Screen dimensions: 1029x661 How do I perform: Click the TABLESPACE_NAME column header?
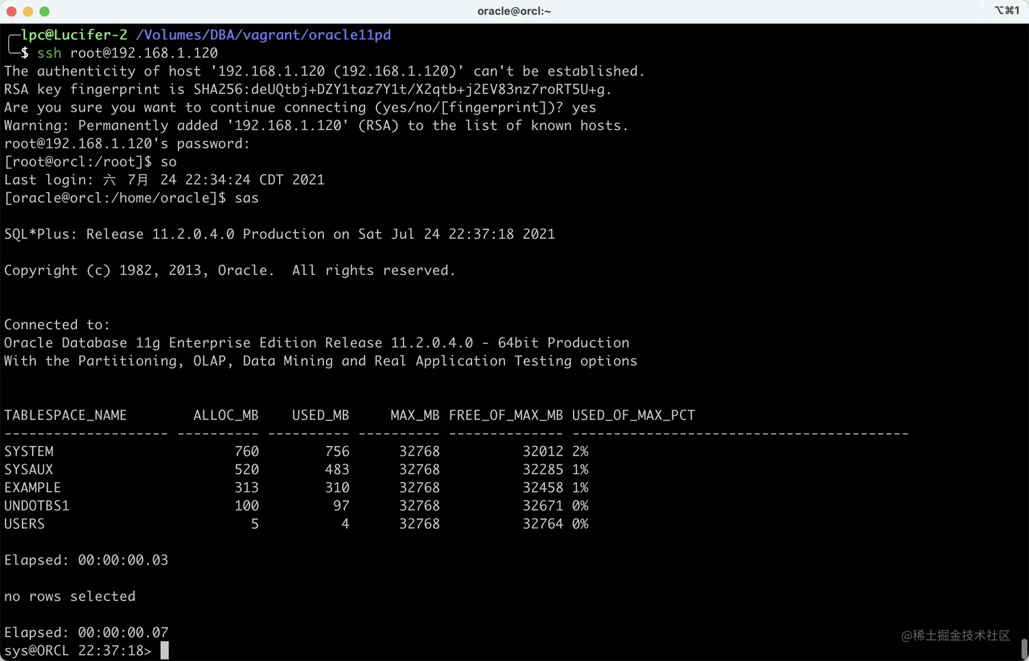pyautogui.click(x=65, y=415)
